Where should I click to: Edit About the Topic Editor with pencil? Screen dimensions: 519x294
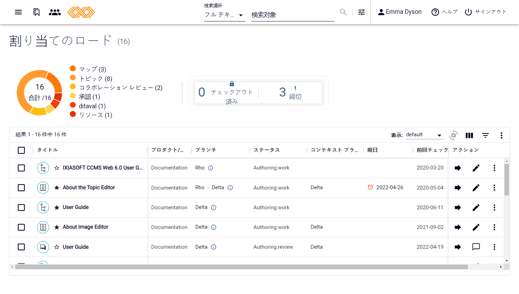pos(476,187)
